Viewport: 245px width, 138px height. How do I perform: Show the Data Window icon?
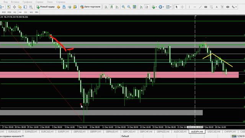coord(15,7)
